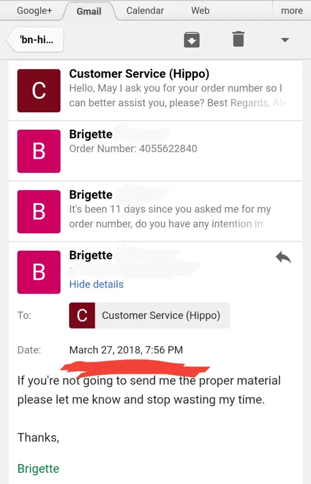Image resolution: width=311 pixels, height=484 pixels.
Task: Tap the small C avatar in To field
Action: (x=82, y=316)
